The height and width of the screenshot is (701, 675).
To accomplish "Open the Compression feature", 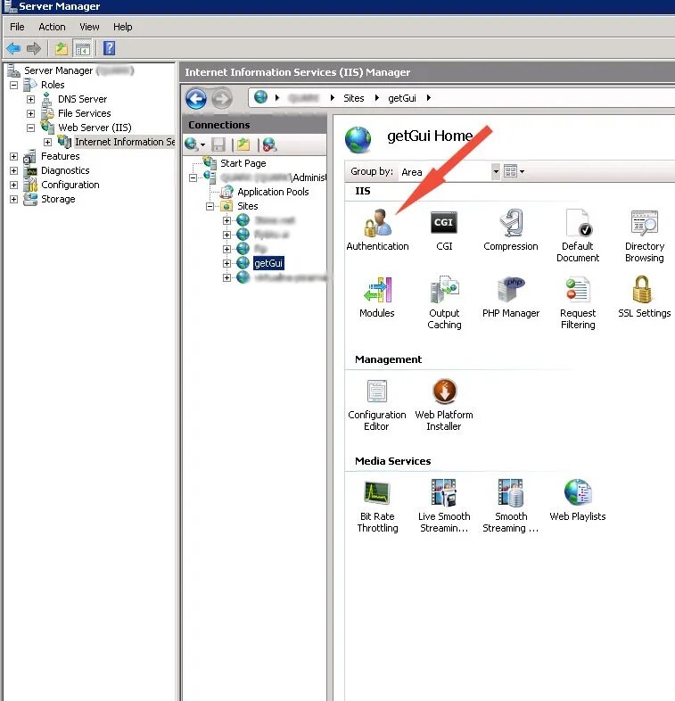I will point(511,230).
